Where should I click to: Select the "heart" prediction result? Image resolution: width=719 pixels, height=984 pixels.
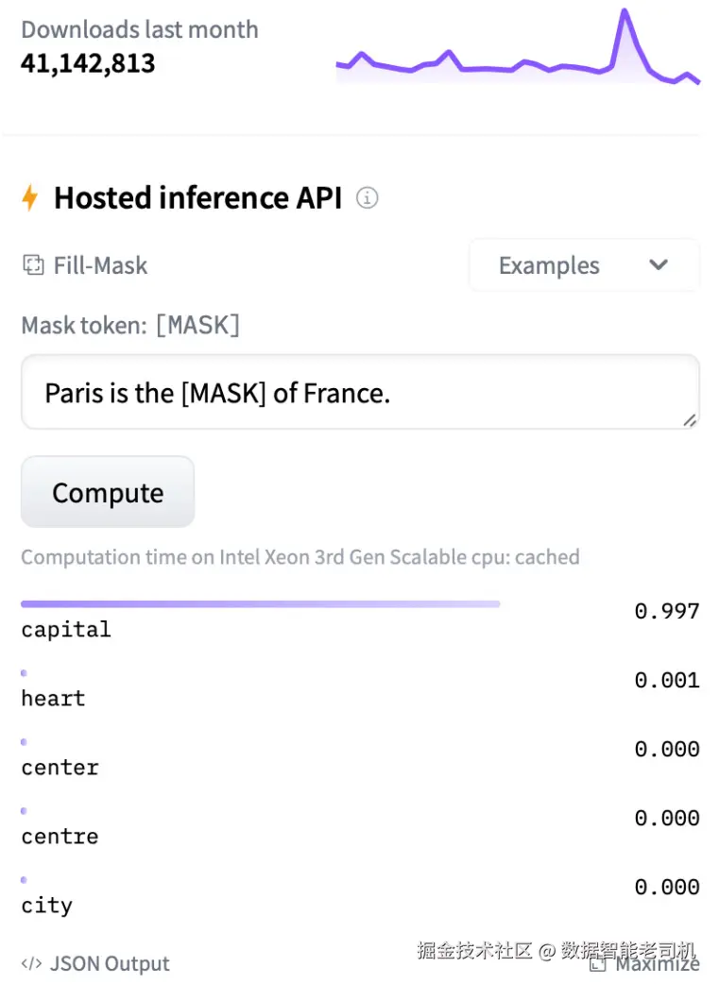click(53, 699)
